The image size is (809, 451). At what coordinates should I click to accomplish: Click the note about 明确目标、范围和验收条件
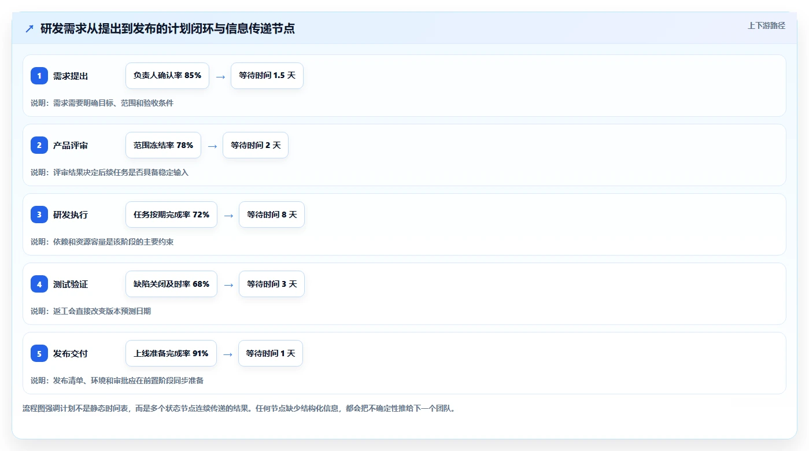[102, 103]
